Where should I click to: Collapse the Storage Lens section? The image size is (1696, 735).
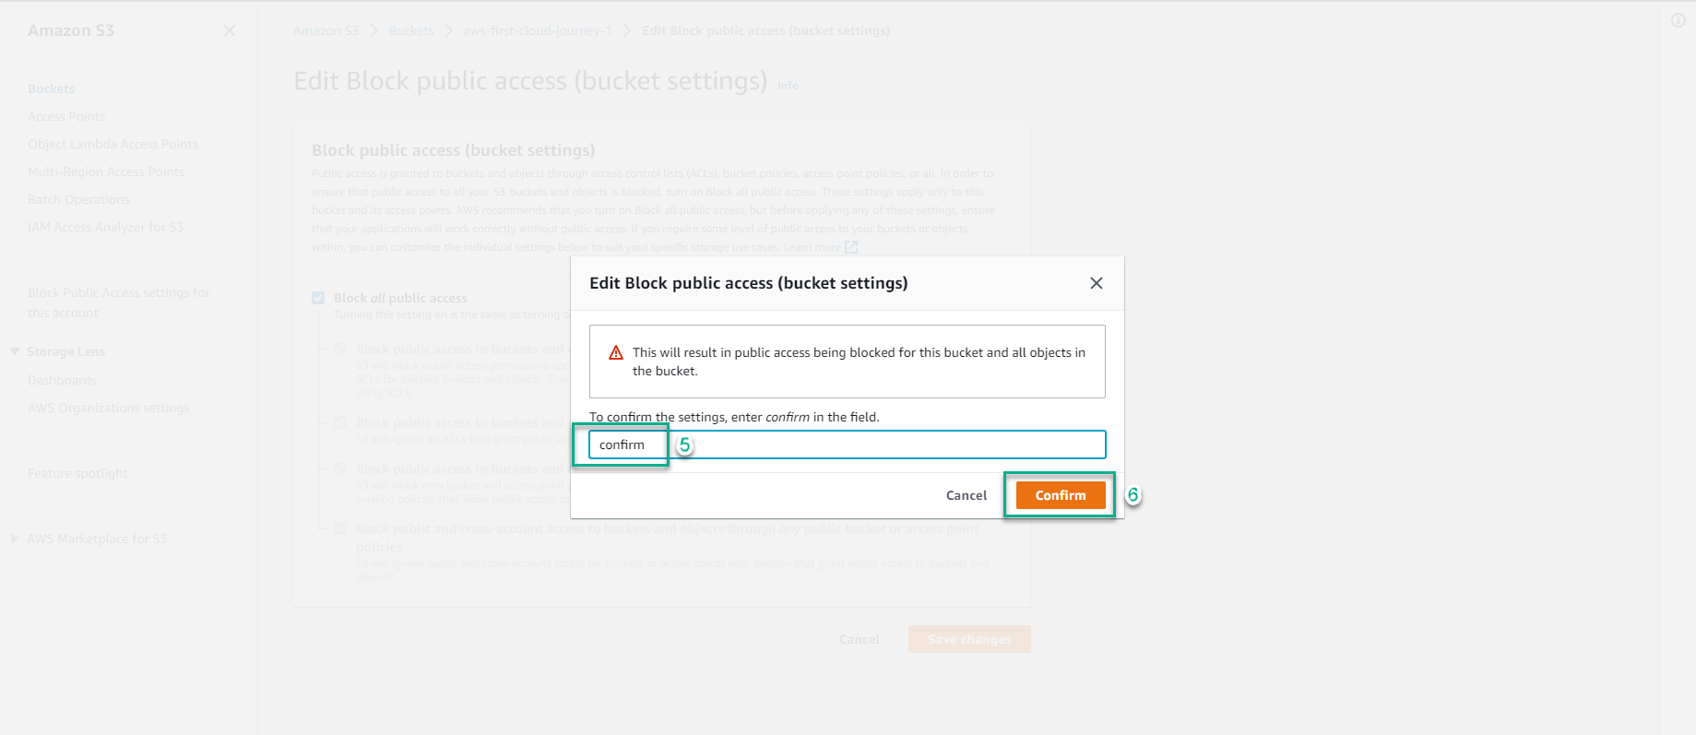(x=15, y=351)
